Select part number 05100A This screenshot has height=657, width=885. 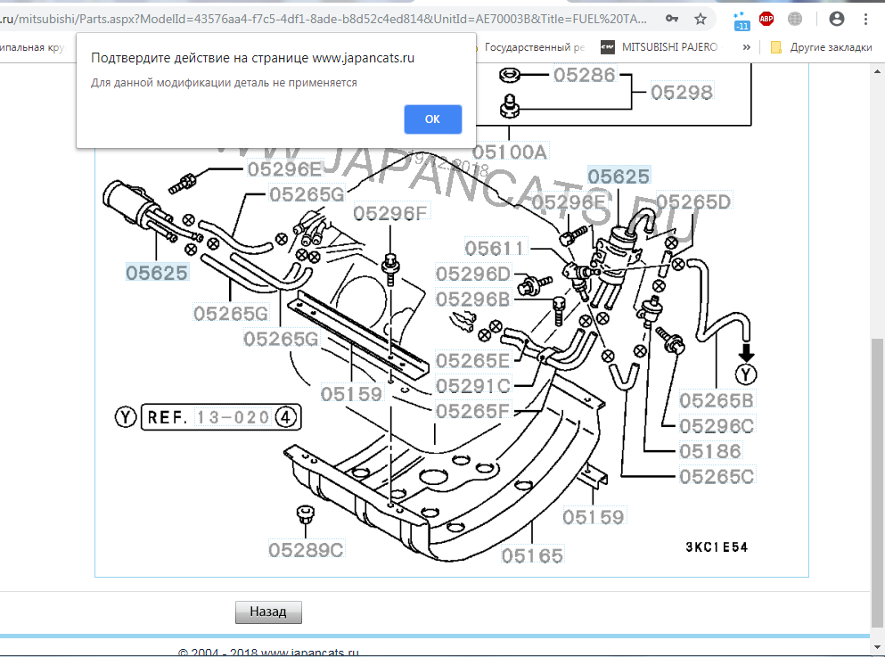[510, 152]
